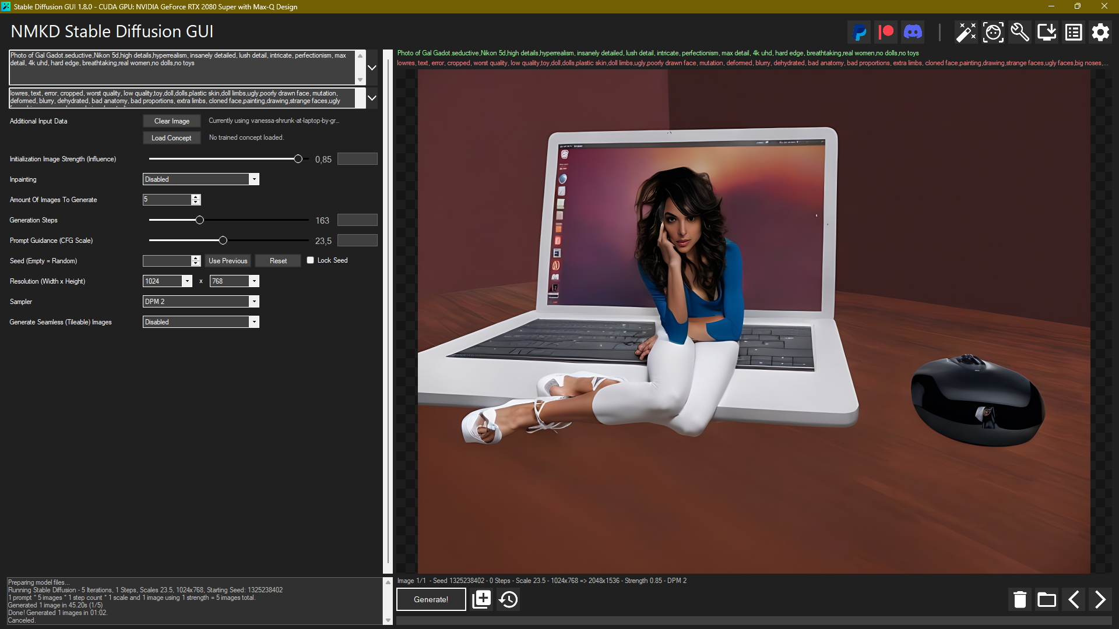
Task: Open the settings gear icon
Action: click(1100, 32)
